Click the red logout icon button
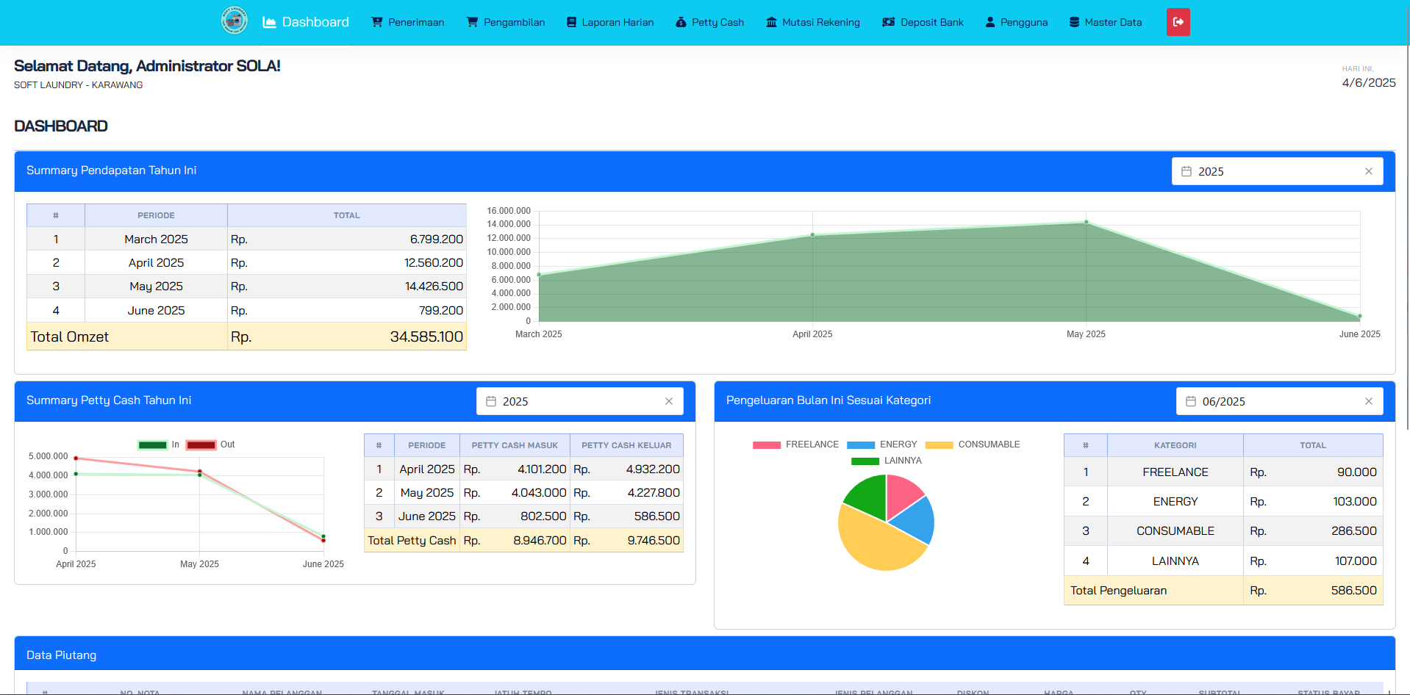 click(x=1178, y=22)
